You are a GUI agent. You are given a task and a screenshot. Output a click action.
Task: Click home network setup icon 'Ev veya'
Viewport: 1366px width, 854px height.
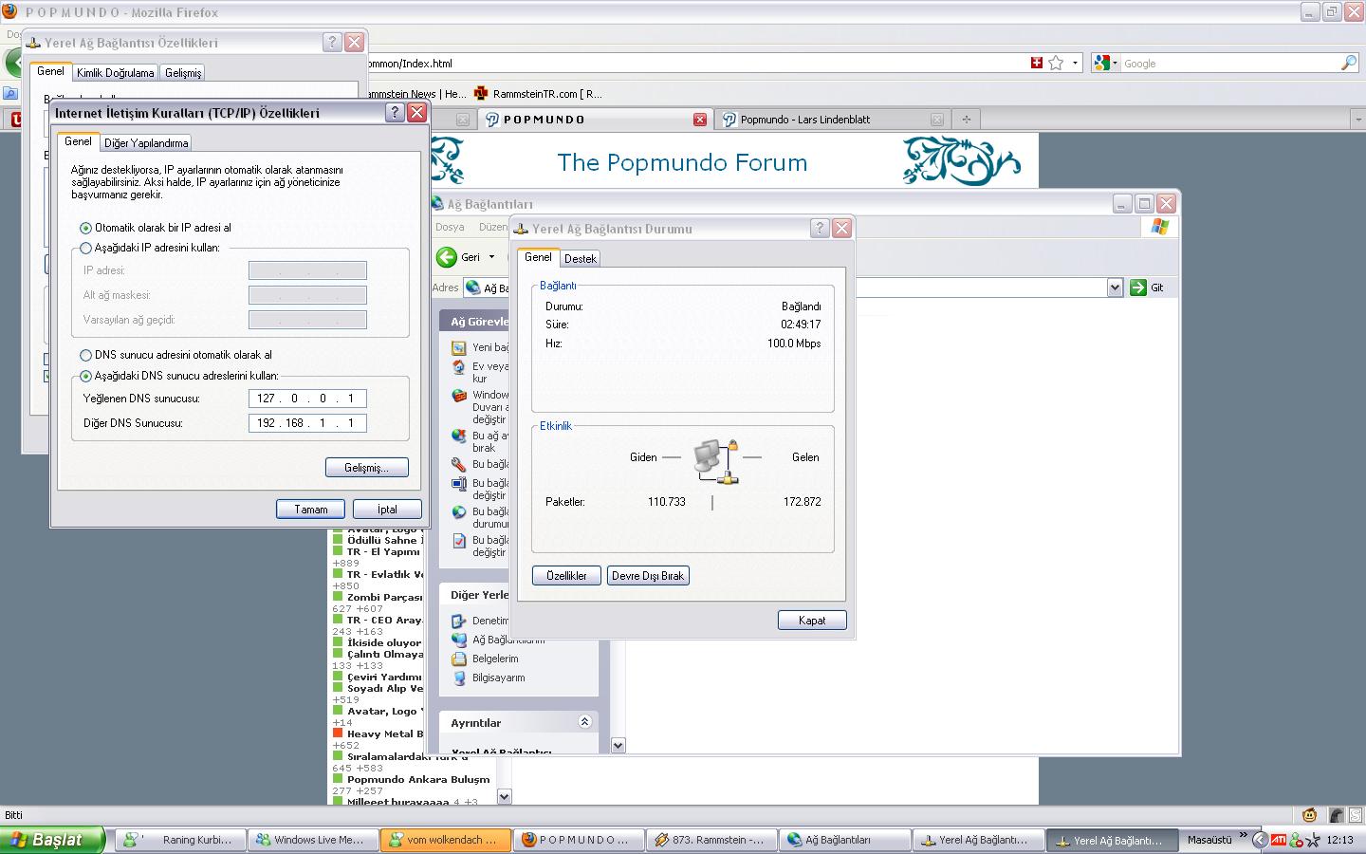coord(459,367)
